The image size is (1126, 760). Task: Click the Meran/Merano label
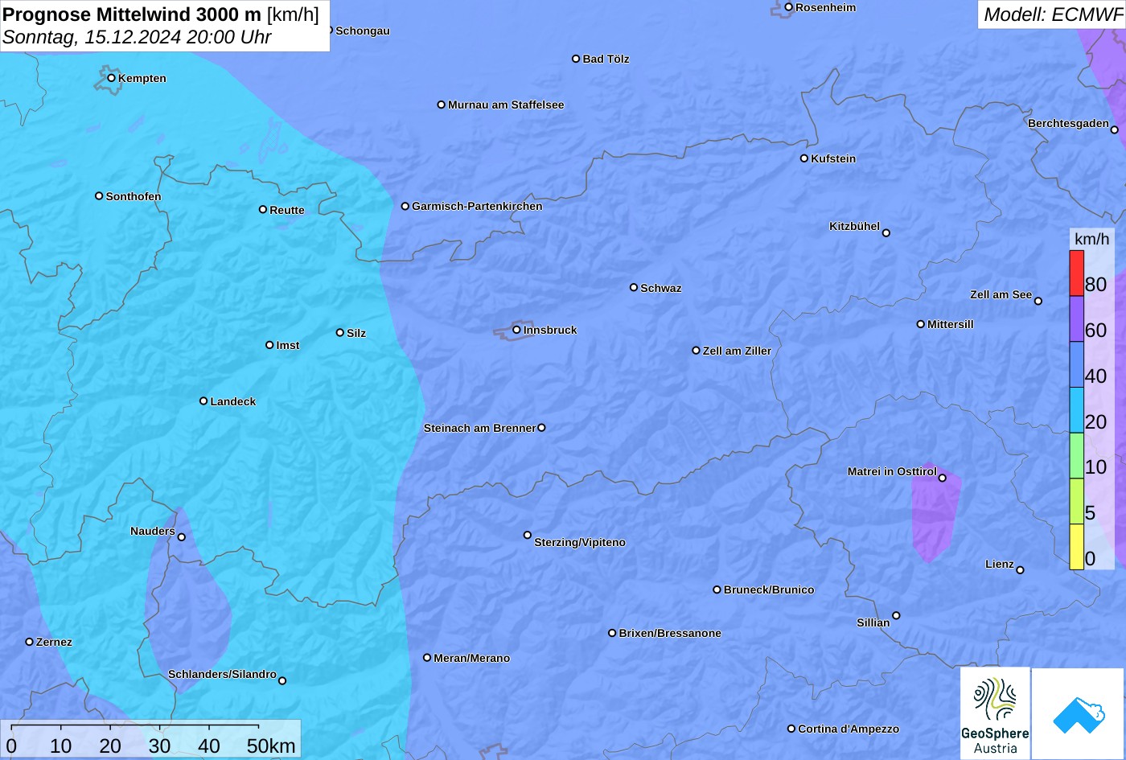click(x=472, y=659)
